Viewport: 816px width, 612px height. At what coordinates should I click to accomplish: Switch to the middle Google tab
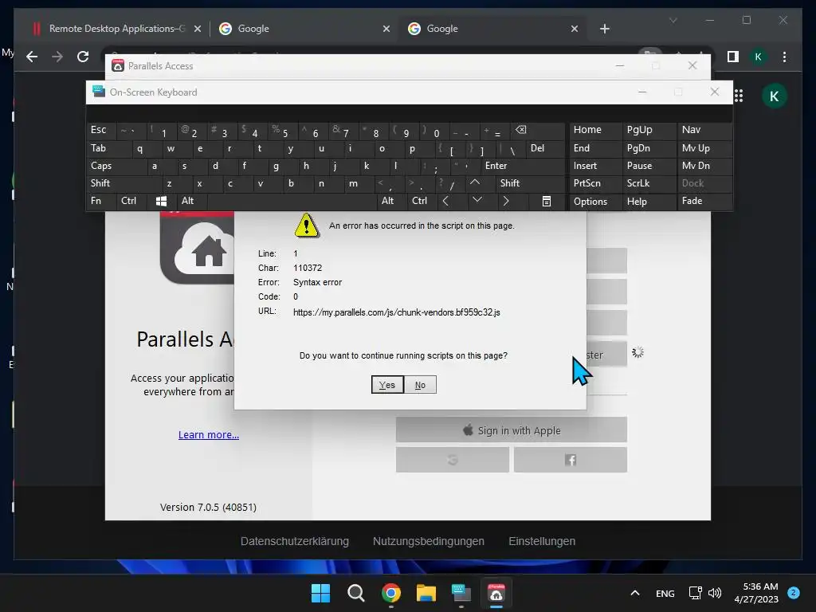(x=304, y=29)
